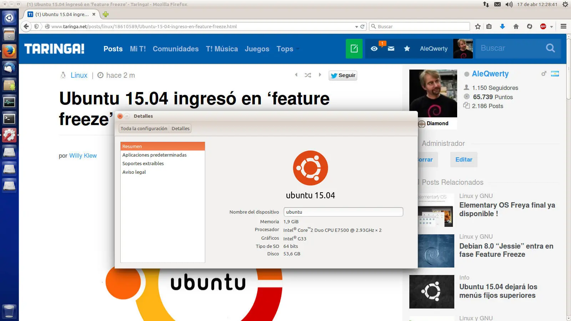Image resolution: width=571 pixels, height=321 pixels.
Task: Open Firefox downloads arrow
Action: pyautogui.click(x=502, y=26)
